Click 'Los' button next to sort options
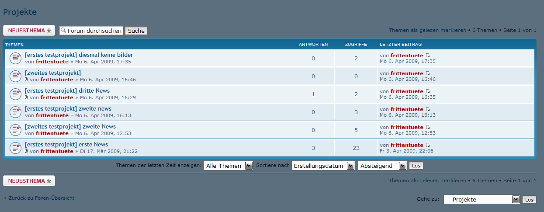This screenshot has width=544, height=212. (x=416, y=166)
